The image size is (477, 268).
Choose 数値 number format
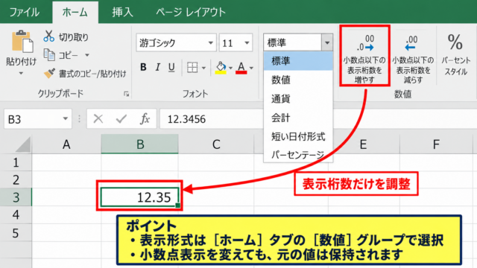(x=298, y=80)
